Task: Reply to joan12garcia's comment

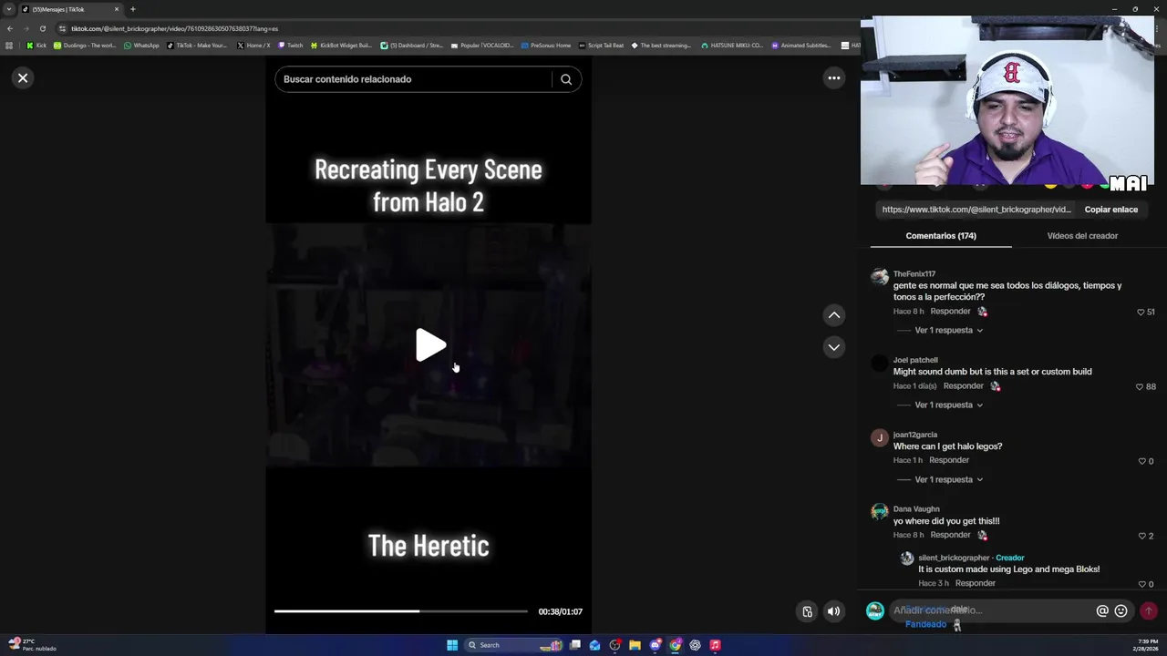Action: point(949,461)
